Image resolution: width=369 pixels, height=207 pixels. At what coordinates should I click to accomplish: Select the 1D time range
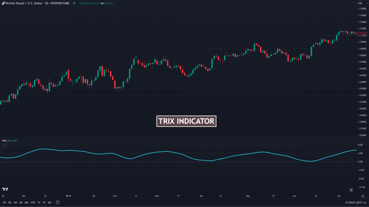pos(4,203)
